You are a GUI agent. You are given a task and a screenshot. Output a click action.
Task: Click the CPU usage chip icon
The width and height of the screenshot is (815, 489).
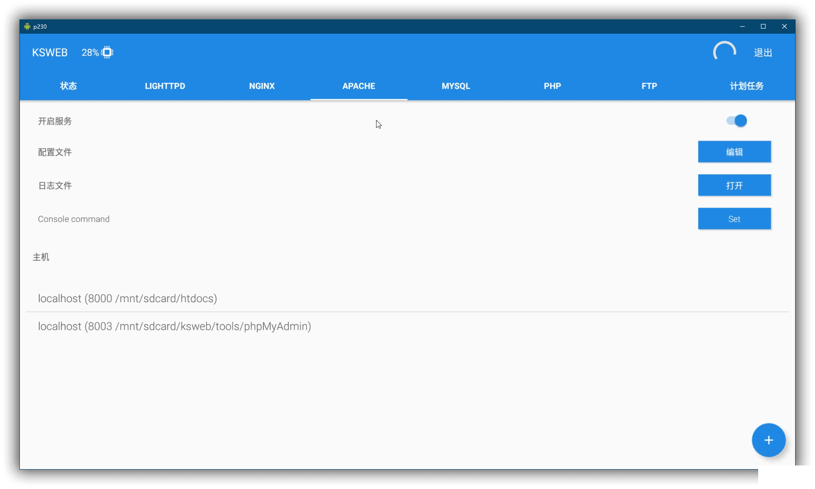[x=107, y=53]
